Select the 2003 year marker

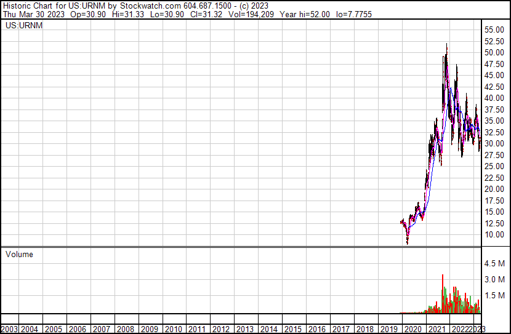(9, 329)
